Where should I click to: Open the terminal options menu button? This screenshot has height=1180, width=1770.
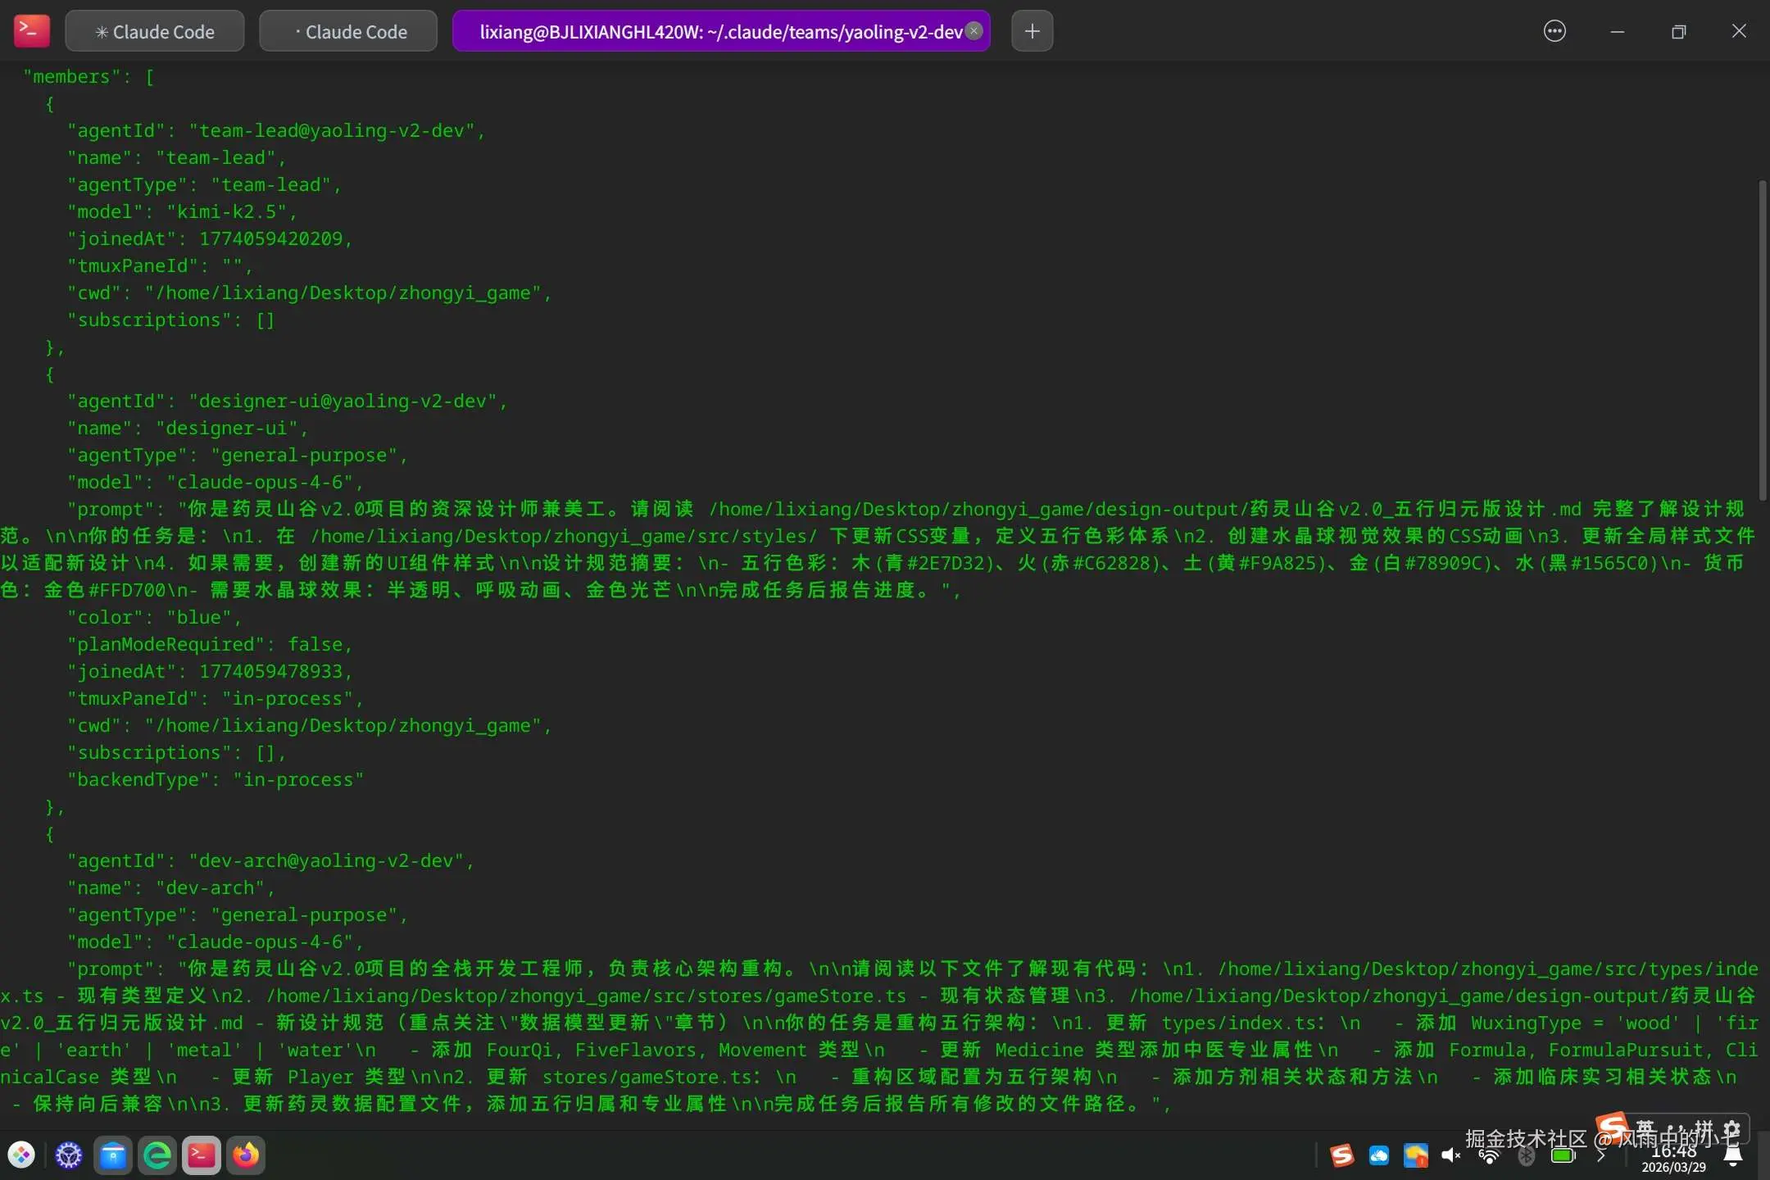coord(1554,31)
